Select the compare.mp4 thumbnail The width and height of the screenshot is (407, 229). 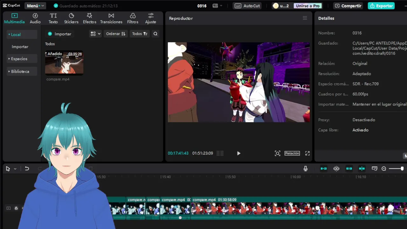coord(64,62)
